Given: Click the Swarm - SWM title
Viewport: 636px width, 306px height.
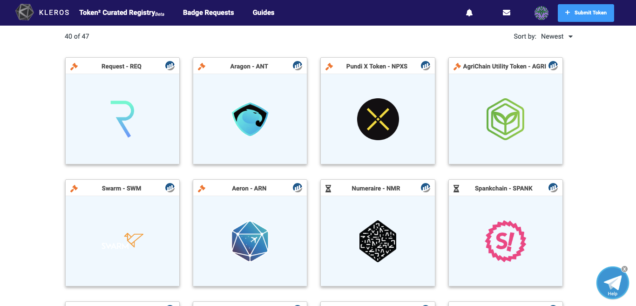Looking at the screenshot, I should tap(122, 188).
